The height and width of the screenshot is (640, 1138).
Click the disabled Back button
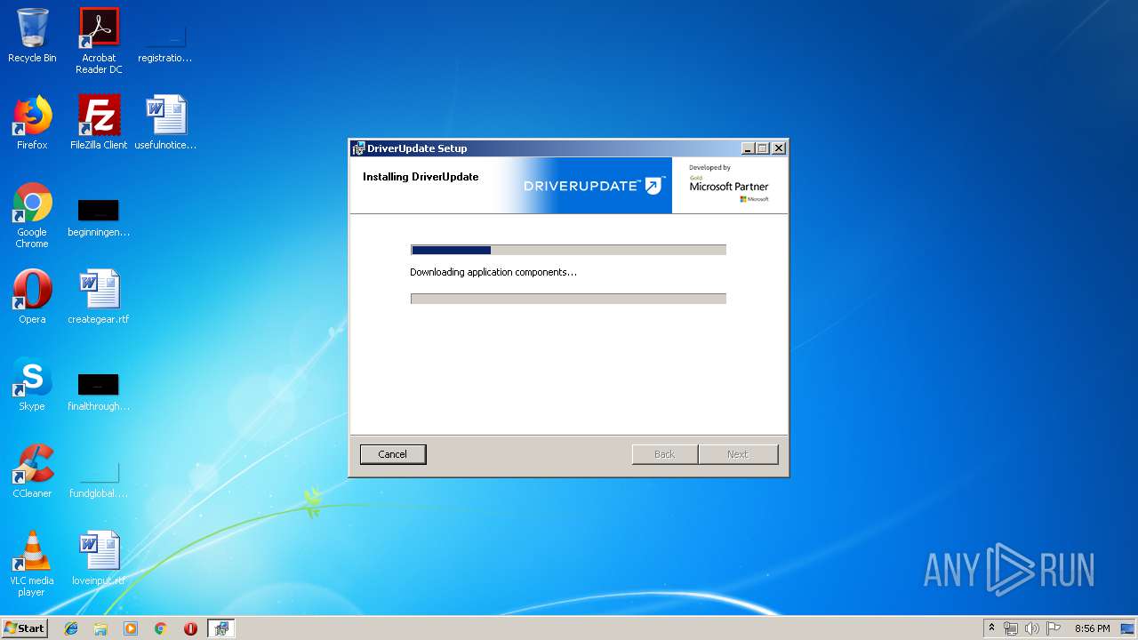point(665,454)
